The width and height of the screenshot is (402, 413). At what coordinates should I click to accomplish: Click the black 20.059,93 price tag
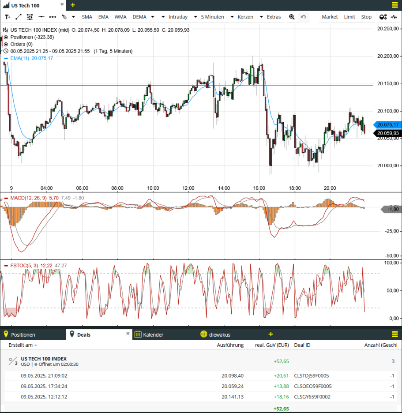(x=387, y=133)
